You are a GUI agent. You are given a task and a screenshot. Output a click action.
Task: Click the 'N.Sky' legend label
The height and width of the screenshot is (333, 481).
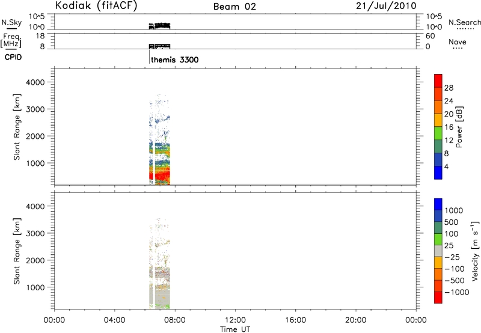click(x=11, y=22)
